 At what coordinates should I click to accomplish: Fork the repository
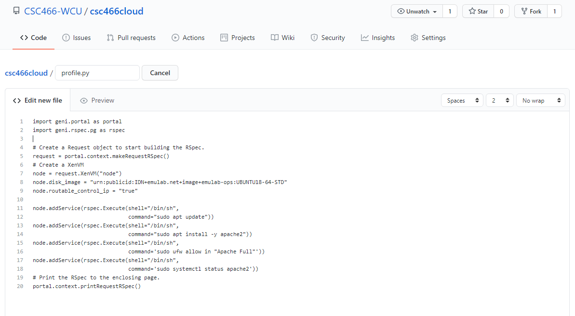(531, 12)
